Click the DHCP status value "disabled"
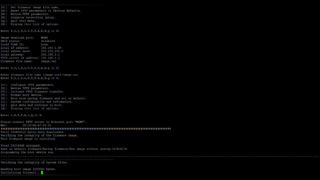320x180 pixels. pyautogui.click(x=48, y=41)
